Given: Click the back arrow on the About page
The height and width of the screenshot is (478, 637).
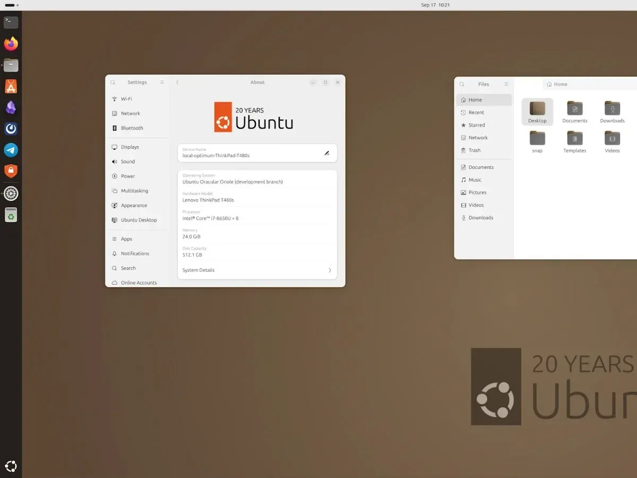Looking at the screenshot, I should [177, 82].
